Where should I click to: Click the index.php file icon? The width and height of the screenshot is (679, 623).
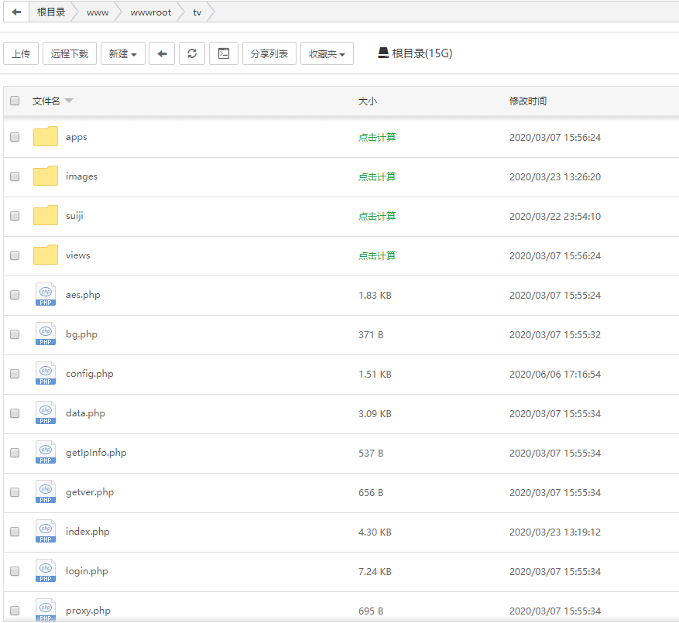[x=46, y=531]
